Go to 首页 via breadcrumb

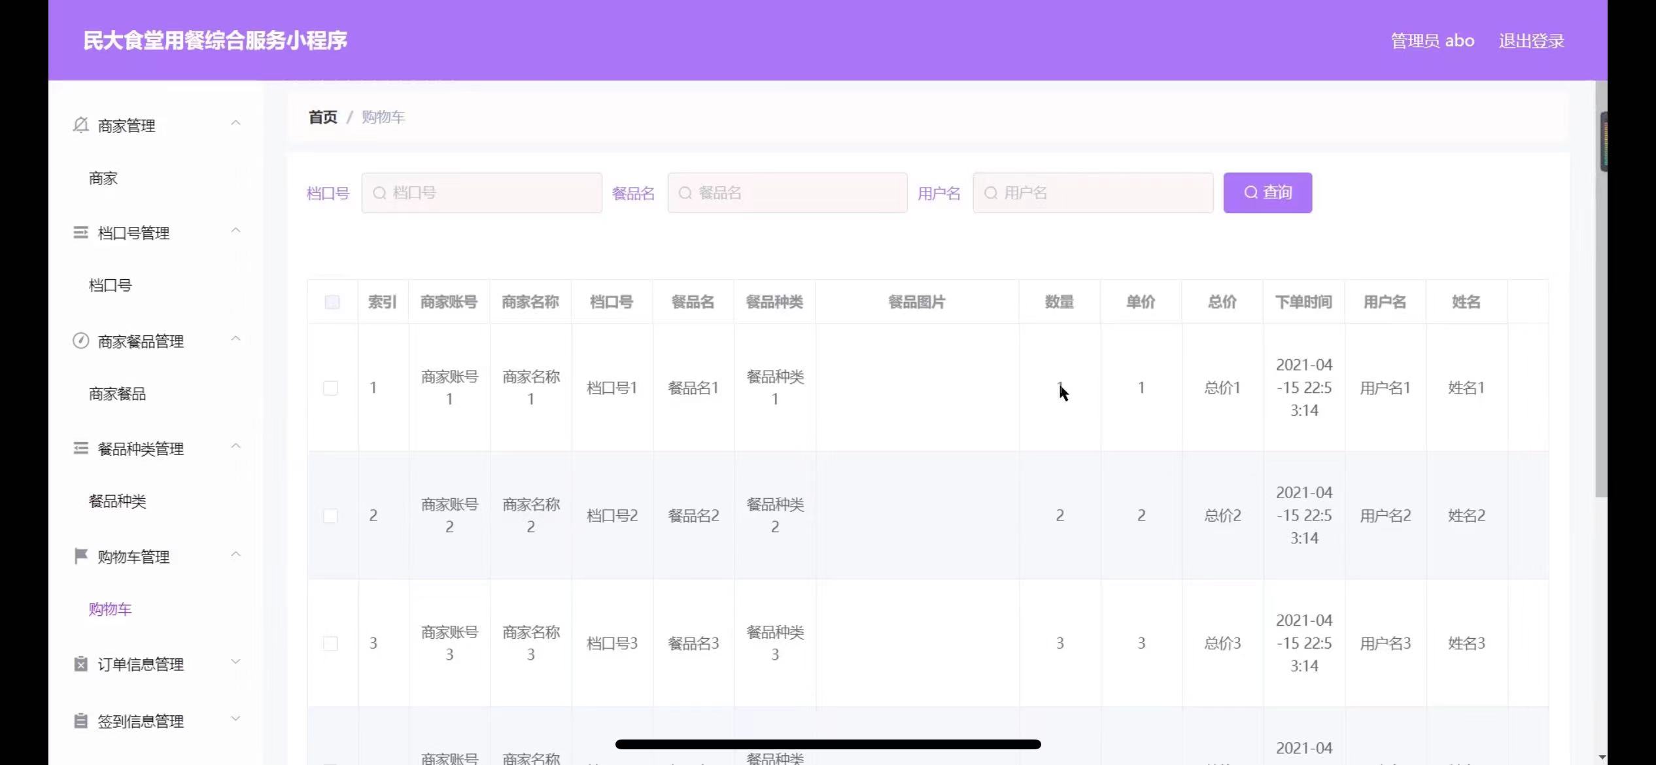coord(323,117)
